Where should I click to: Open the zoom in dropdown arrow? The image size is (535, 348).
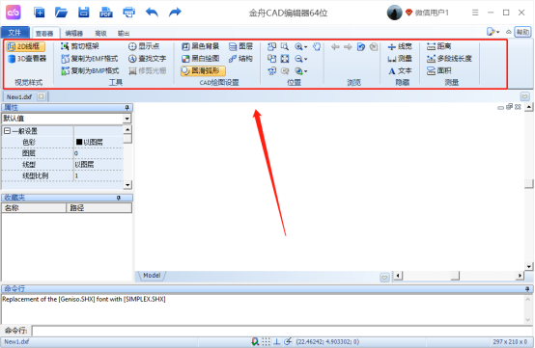(x=306, y=46)
